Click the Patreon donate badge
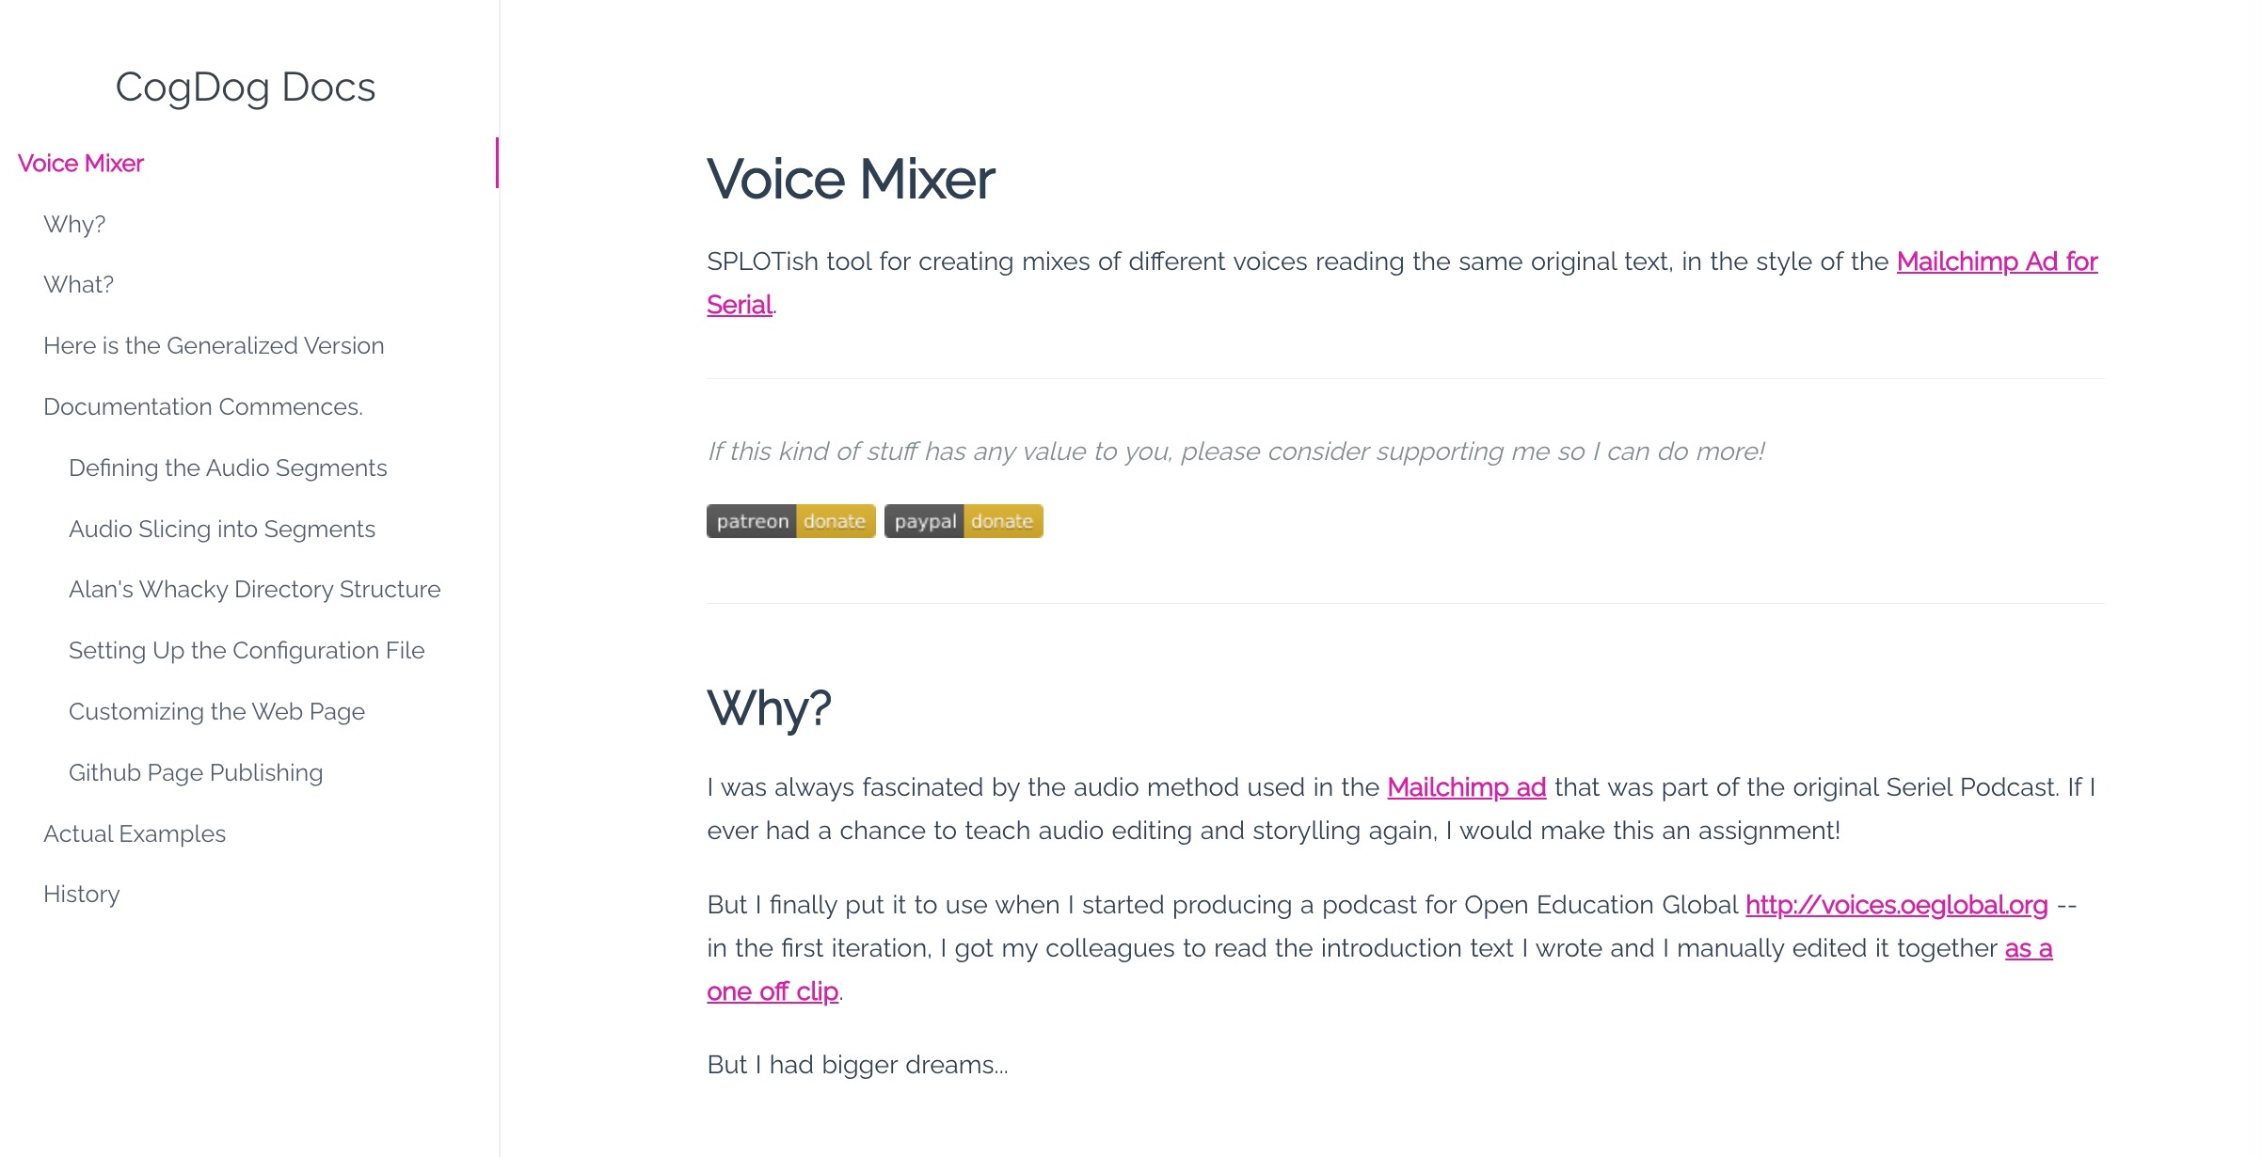Image resolution: width=2262 pixels, height=1157 pixels. click(x=790, y=521)
